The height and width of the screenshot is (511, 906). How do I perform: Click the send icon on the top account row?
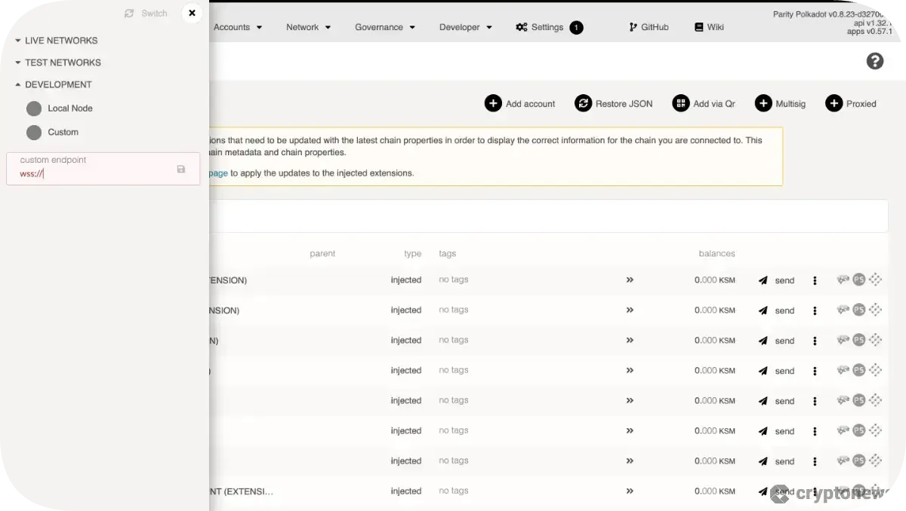(x=763, y=280)
